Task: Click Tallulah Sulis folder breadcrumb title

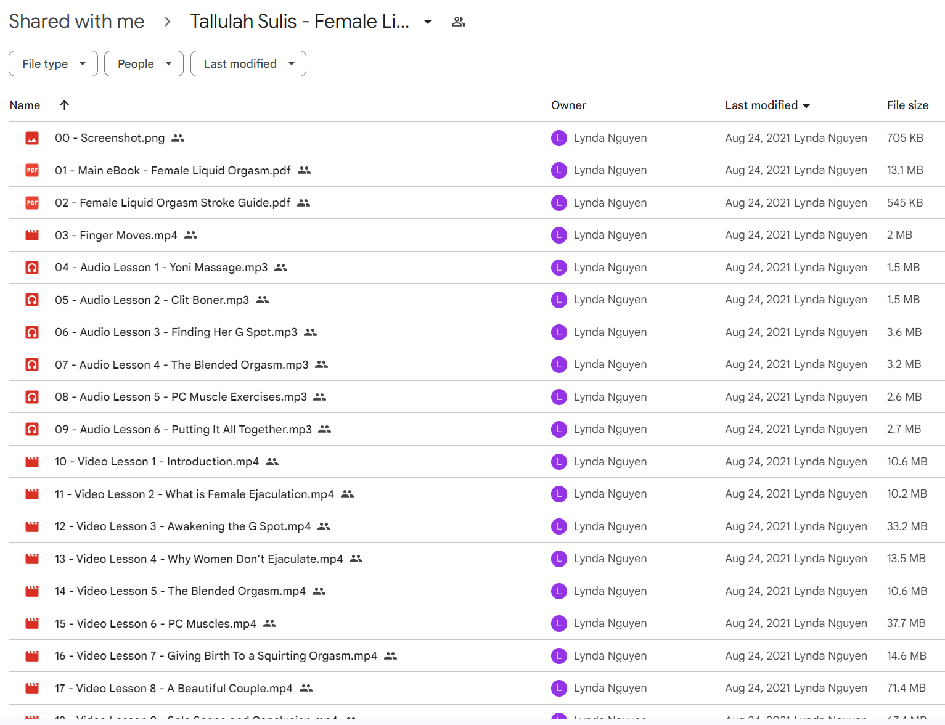Action: point(300,22)
